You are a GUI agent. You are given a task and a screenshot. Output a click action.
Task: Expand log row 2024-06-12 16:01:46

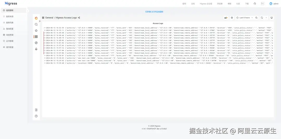coord(45,43)
